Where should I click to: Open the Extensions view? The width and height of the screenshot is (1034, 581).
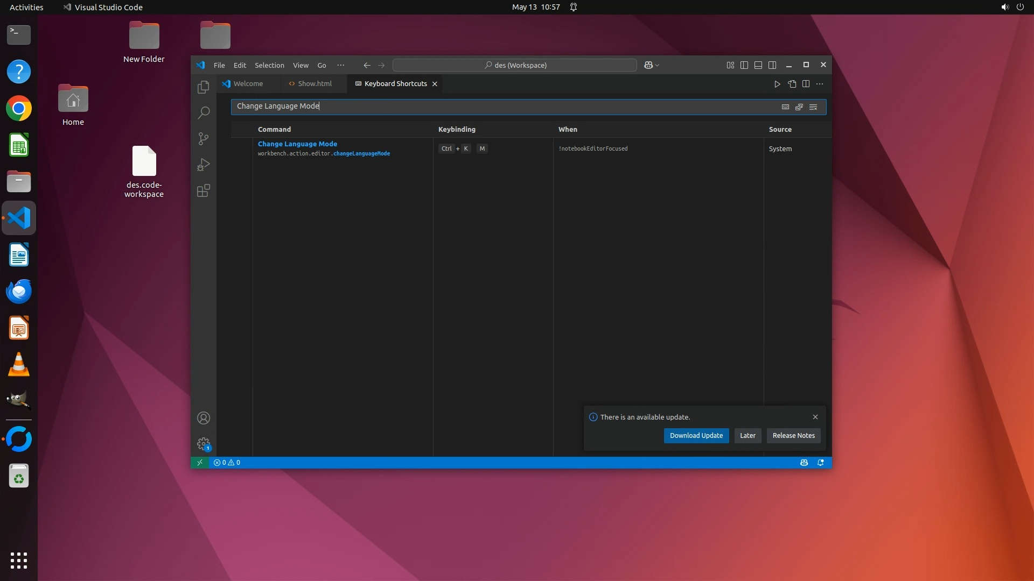[x=204, y=190]
